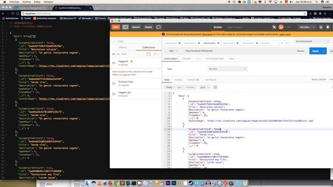Click the blue Send button
Viewport: 333px width, 187px height.
pyautogui.click(x=315, y=51)
